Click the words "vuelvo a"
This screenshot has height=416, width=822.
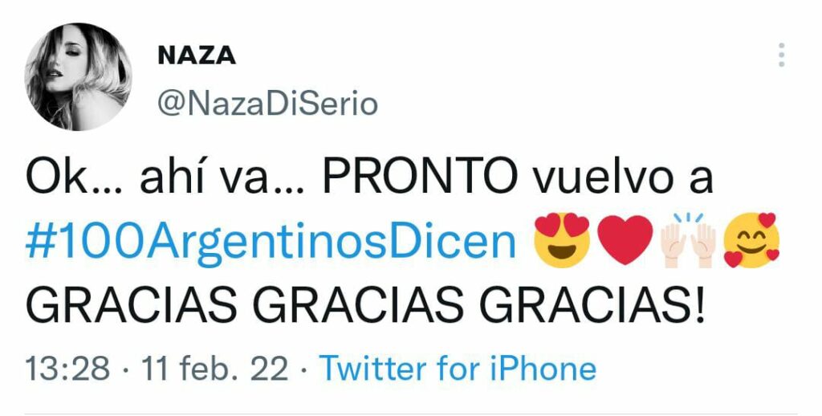623,179
